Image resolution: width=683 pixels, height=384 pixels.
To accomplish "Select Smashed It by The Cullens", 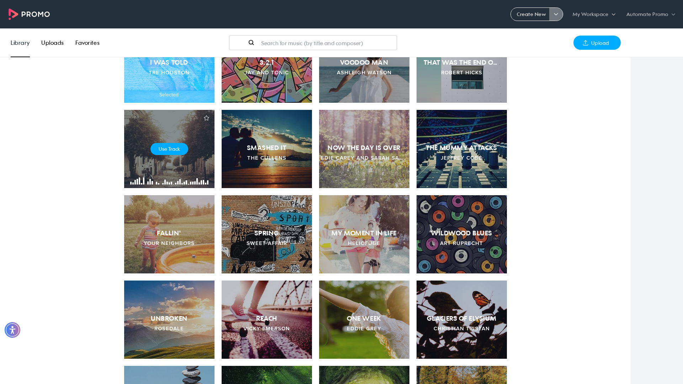I will 267,149.
